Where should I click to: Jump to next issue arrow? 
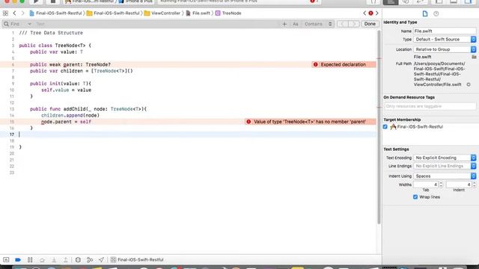click(x=377, y=13)
